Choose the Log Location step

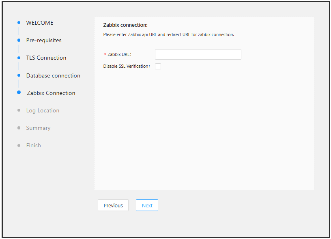(43, 111)
